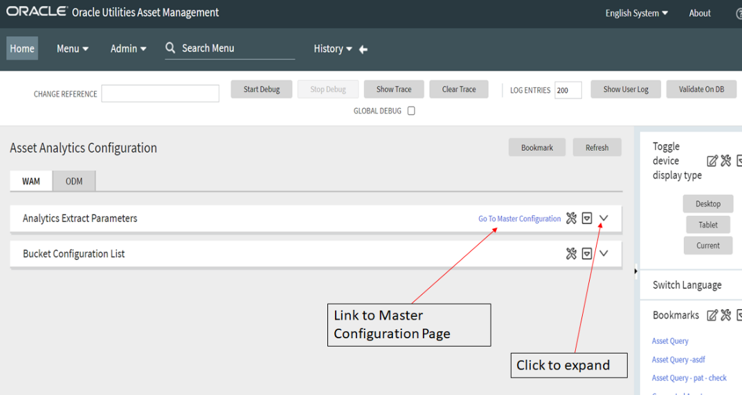Image resolution: width=742 pixels, height=395 pixels.
Task: Click the back arrow icon beside History
Action: tap(363, 49)
